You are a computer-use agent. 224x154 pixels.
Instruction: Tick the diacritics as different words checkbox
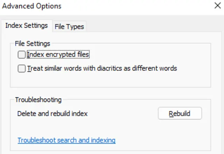coord(22,69)
